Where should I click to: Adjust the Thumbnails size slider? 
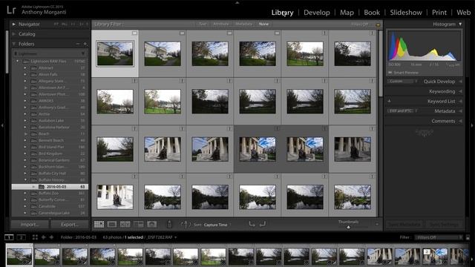click(x=348, y=227)
